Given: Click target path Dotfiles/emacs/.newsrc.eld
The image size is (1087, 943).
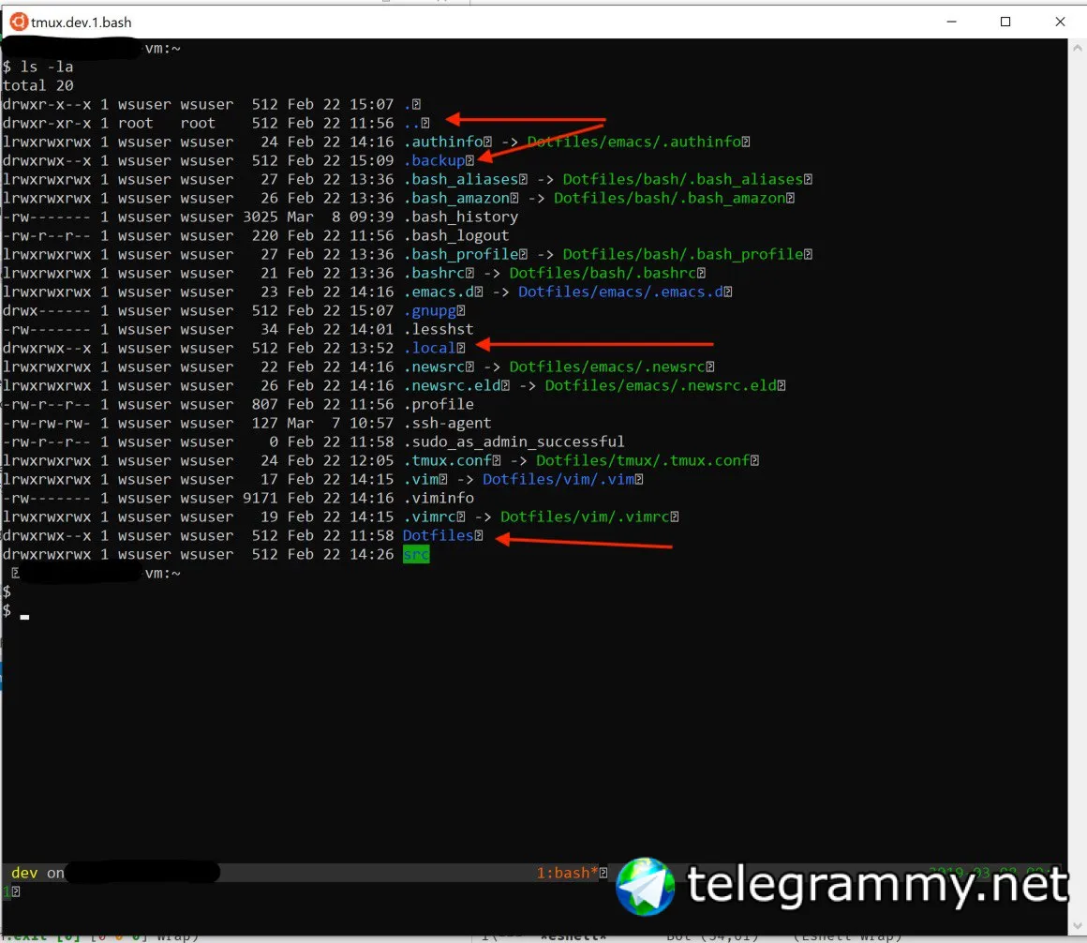Looking at the screenshot, I should tap(661, 385).
